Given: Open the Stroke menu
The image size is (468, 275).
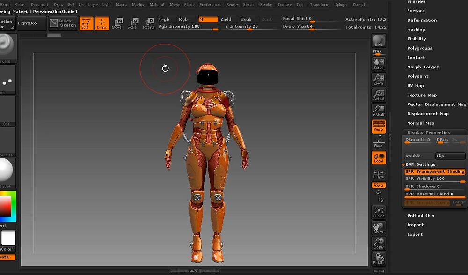Looking at the screenshot, I should click(x=266, y=5).
